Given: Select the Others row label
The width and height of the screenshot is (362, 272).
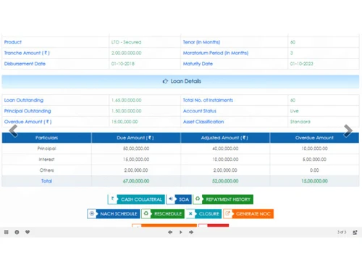Looking at the screenshot, I should click(x=46, y=170).
